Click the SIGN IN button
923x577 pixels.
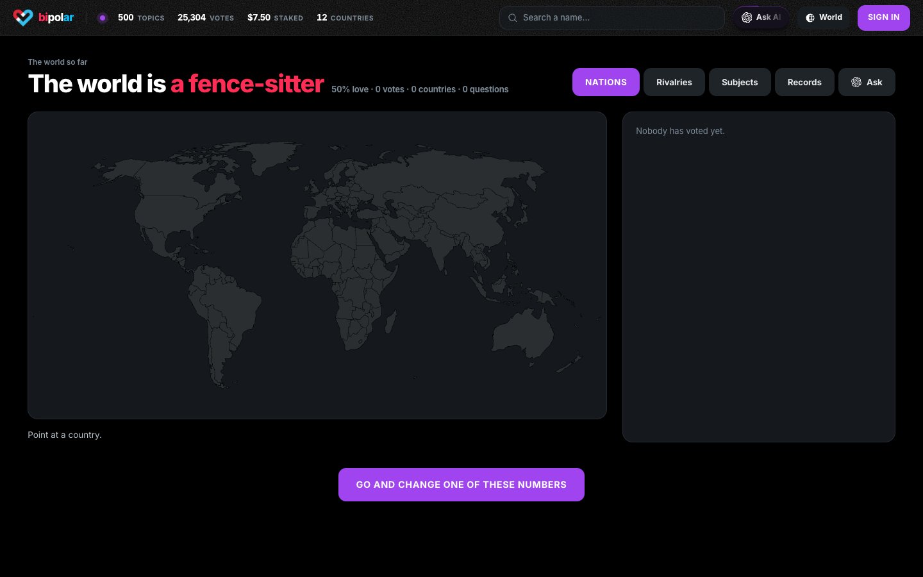[883, 18]
